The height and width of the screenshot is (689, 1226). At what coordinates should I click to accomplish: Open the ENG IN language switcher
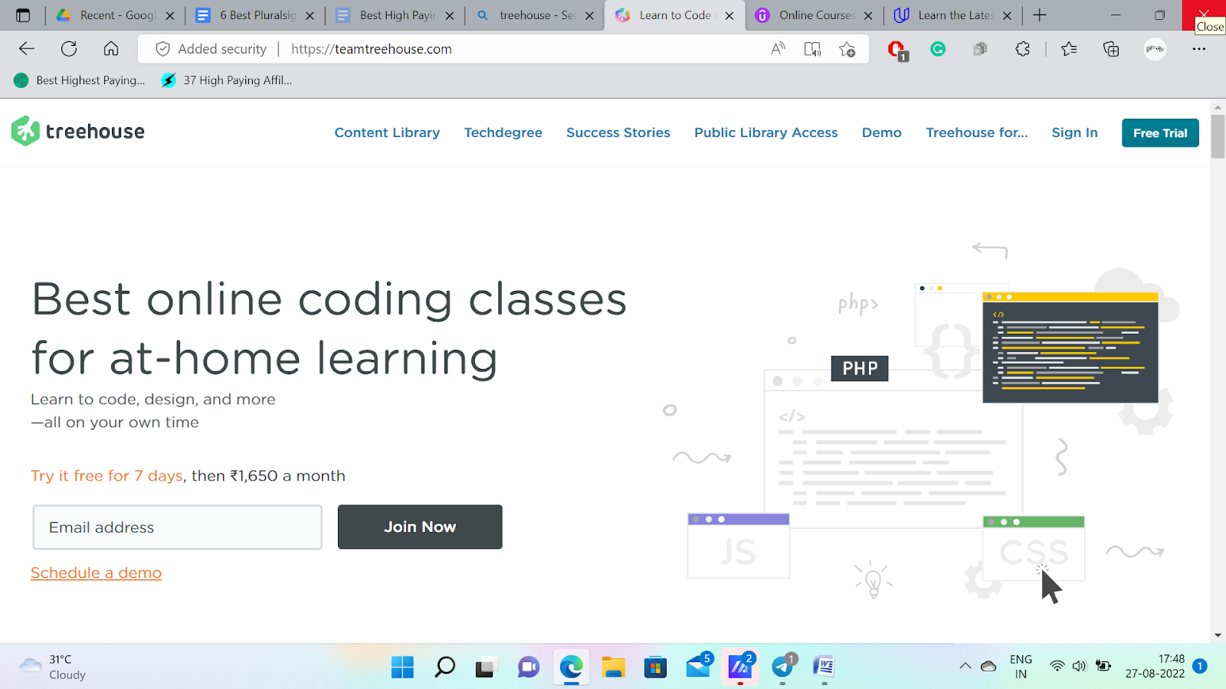point(1021,666)
